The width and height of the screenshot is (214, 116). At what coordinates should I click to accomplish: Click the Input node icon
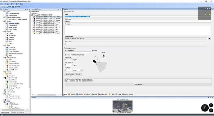pos(7,42)
